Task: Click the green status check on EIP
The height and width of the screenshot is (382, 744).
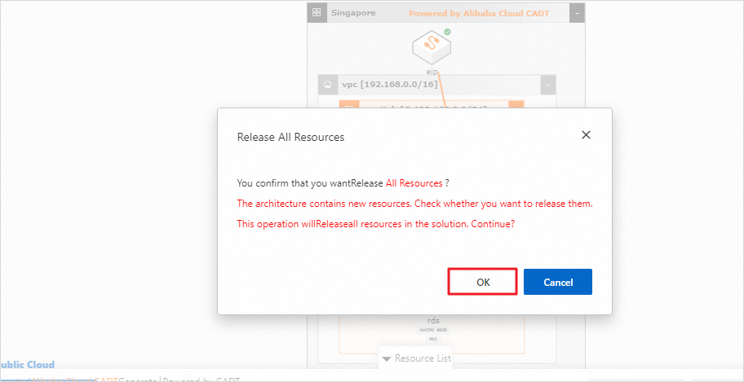Action: click(447, 33)
